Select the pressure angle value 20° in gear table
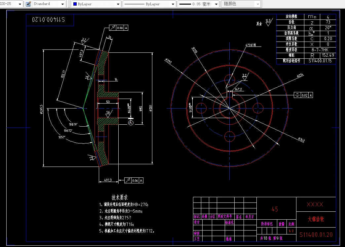This screenshot has width=345, height=247. click(328, 28)
